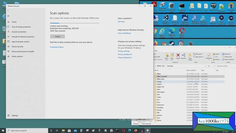Expand the New item dropdown
Viewport: 236px width, 133px height.
198,54
